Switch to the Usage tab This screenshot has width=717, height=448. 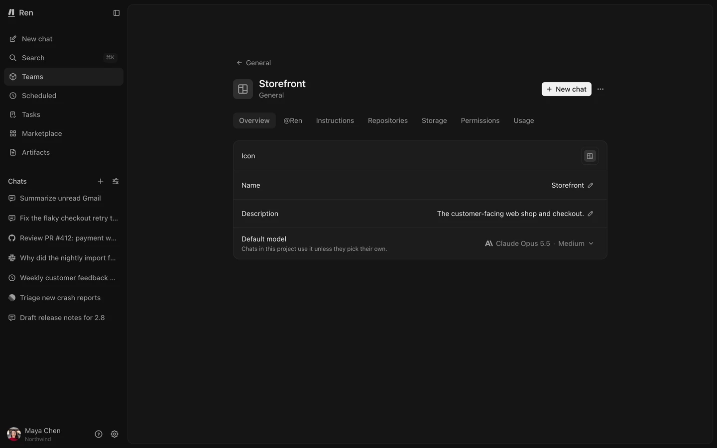(524, 120)
